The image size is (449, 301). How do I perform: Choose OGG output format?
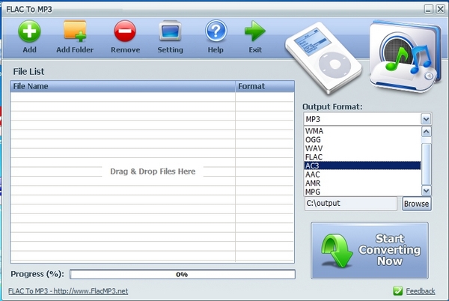(x=362, y=140)
